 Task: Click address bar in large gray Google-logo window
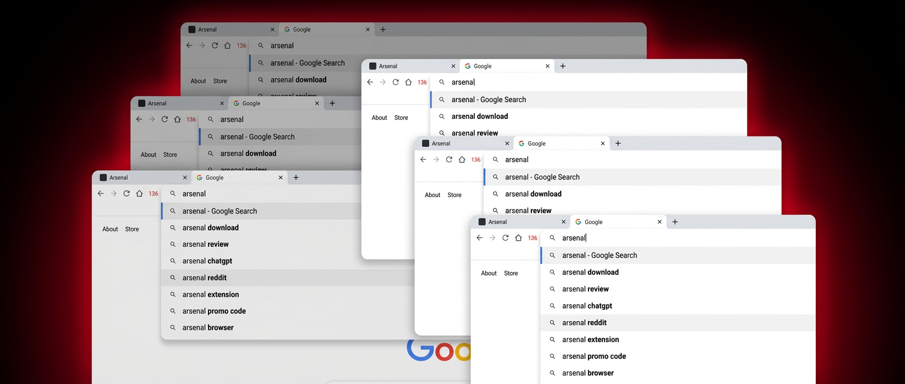tap(261, 194)
